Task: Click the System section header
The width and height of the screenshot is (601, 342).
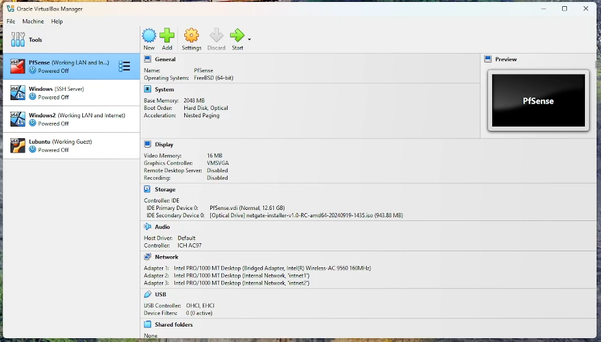Action: (164, 90)
